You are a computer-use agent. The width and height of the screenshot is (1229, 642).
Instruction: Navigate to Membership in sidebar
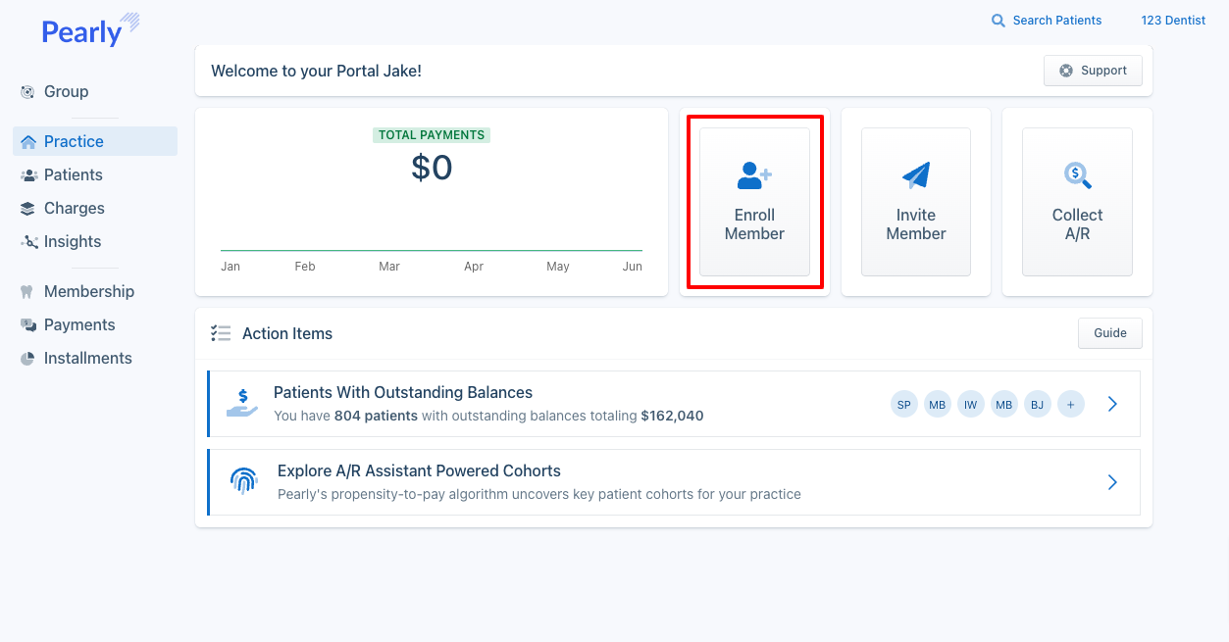tap(88, 291)
